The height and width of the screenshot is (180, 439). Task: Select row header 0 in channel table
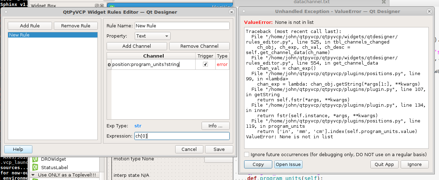coord(109,64)
